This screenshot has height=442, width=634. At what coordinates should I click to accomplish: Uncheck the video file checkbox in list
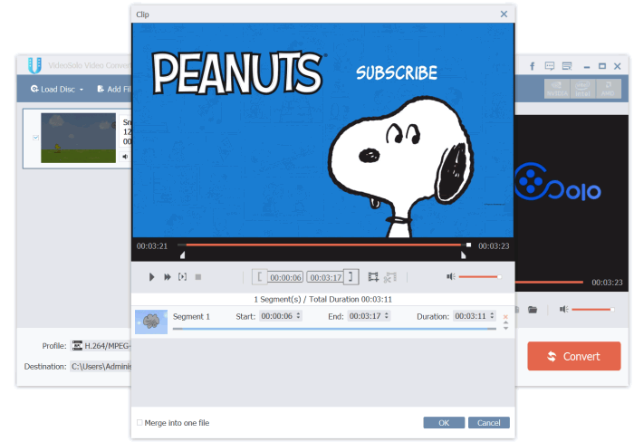[35, 138]
